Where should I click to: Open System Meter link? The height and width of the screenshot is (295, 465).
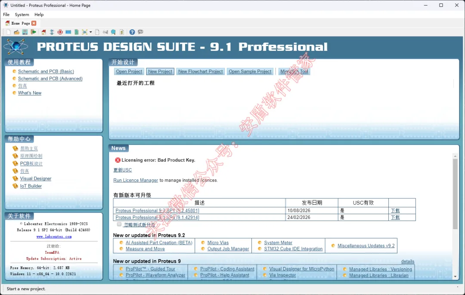[278, 243]
